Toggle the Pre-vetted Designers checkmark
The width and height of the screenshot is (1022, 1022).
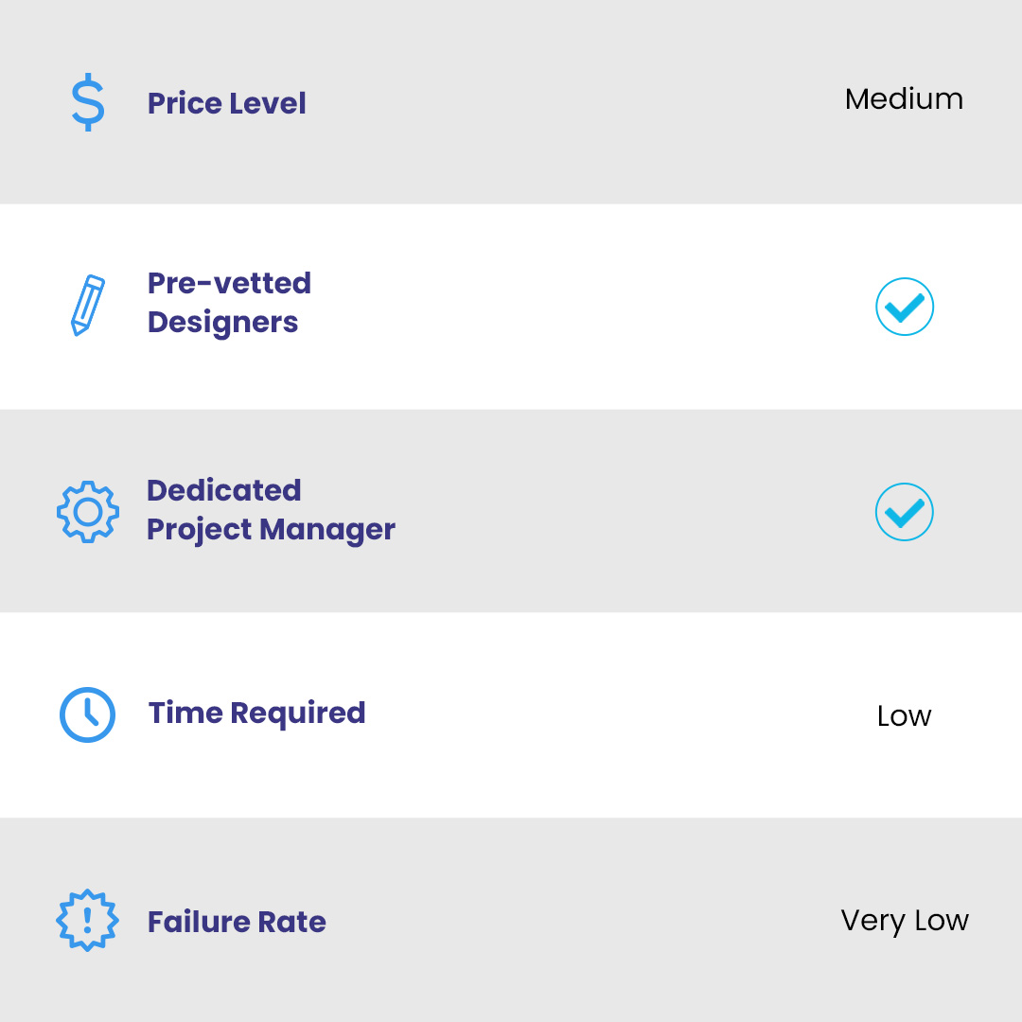coord(905,307)
